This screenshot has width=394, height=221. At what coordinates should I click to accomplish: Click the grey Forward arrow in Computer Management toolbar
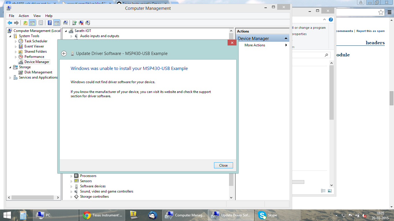16,23
